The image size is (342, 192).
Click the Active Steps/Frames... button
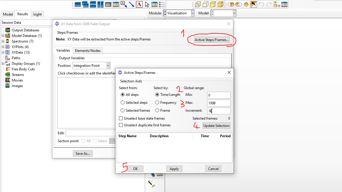coord(212,40)
